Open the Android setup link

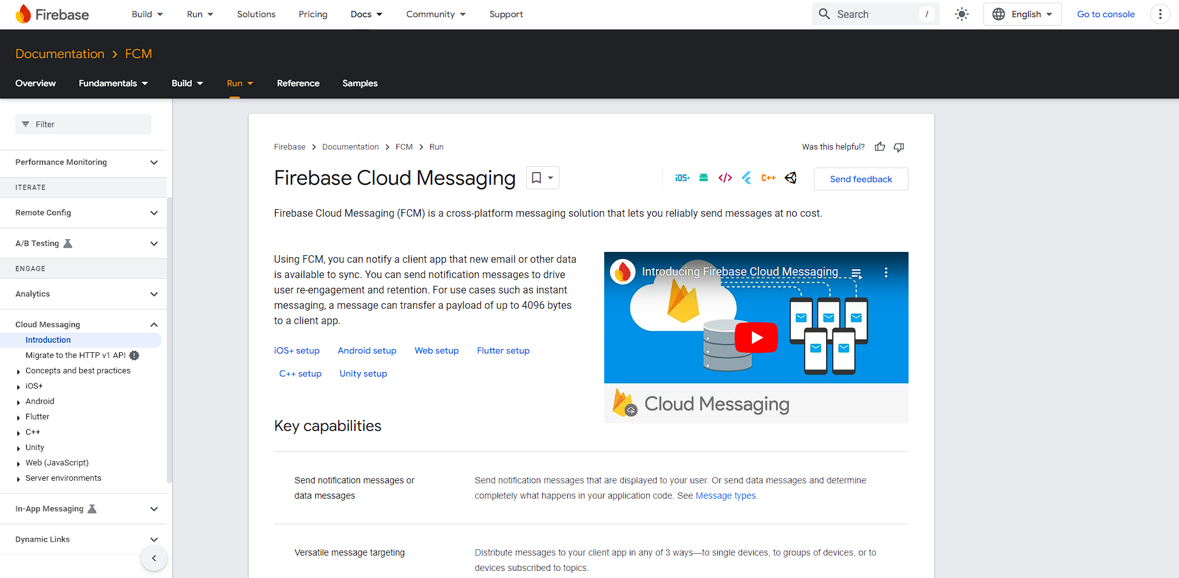click(367, 350)
